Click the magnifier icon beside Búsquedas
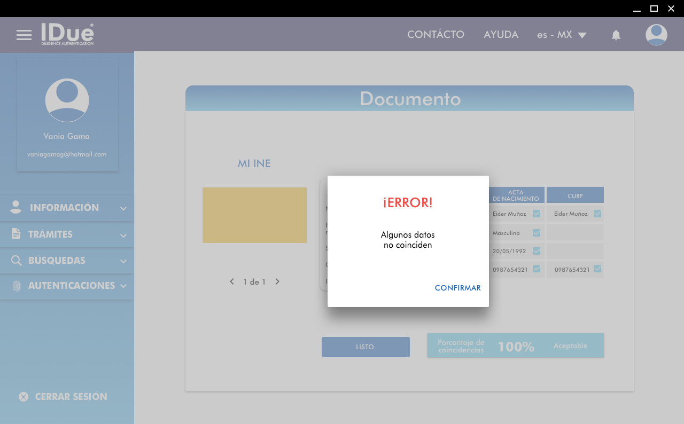 [17, 261]
